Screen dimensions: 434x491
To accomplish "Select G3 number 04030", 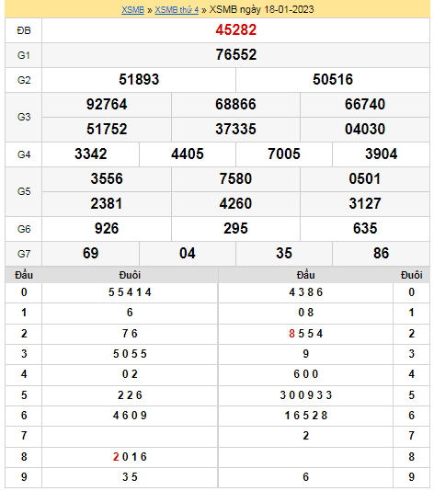I will (365, 129).
